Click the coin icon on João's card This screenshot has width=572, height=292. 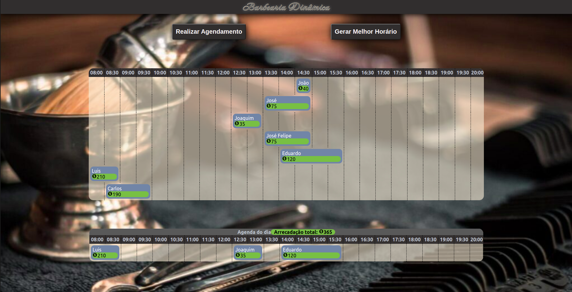click(x=301, y=88)
